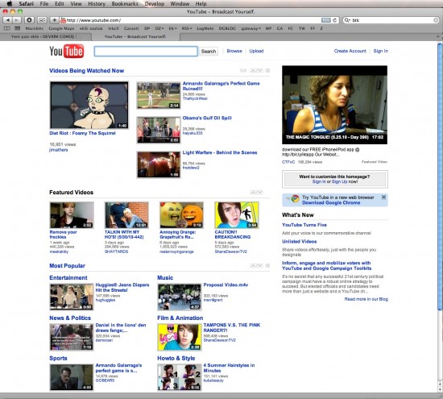Viewport: 443px width, 399px height.
Task: Open the Music category heading
Action: coord(165,278)
